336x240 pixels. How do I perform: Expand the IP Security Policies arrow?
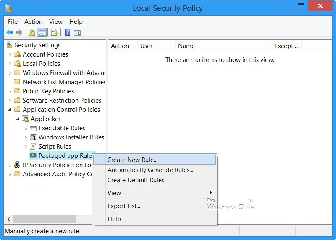click(10, 165)
